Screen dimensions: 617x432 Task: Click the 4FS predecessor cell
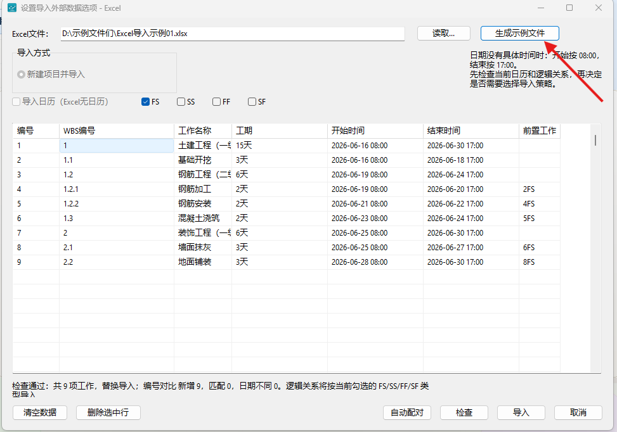(x=540, y=203)
